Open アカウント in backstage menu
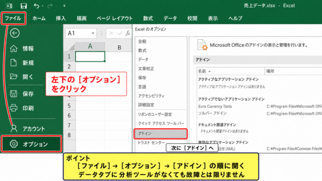Viewport: 322px width, 181px height. click(x=34, y=129)
